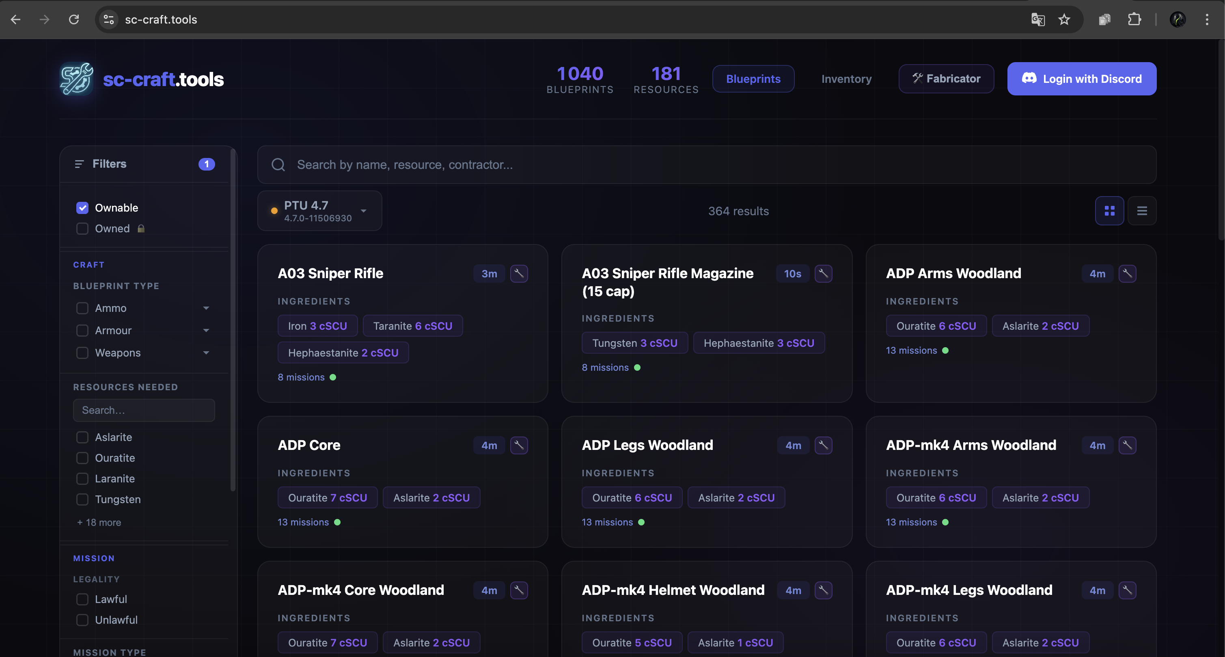The image size is (1225, 657).
Task: Enable the Aslarite resource filter
Action: 82,437
